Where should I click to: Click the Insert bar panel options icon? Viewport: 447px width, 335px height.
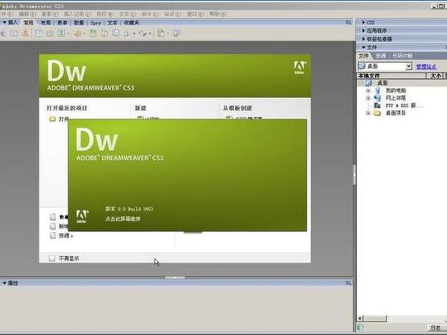click(x=348, y=22)
